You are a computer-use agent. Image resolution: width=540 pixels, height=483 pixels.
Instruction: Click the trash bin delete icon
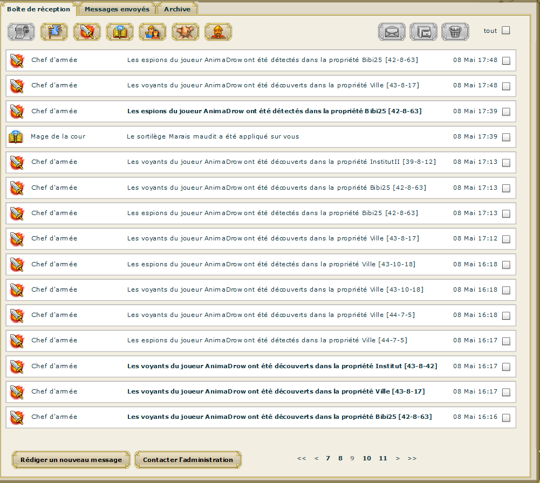(455, 32)
